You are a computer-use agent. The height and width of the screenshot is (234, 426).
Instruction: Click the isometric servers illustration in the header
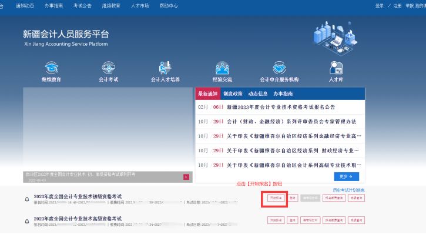[336, 38]
